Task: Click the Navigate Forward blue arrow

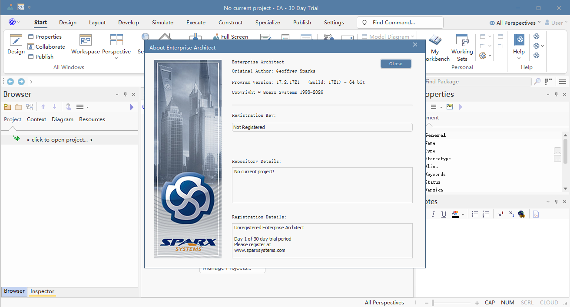Action: 21,81
